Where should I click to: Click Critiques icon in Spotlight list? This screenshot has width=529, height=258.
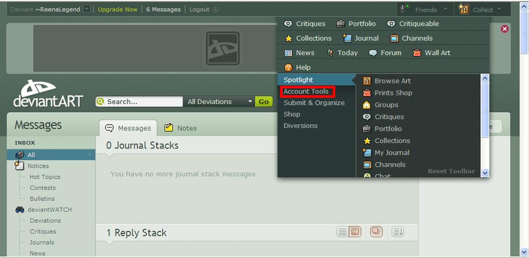(367, 117)
